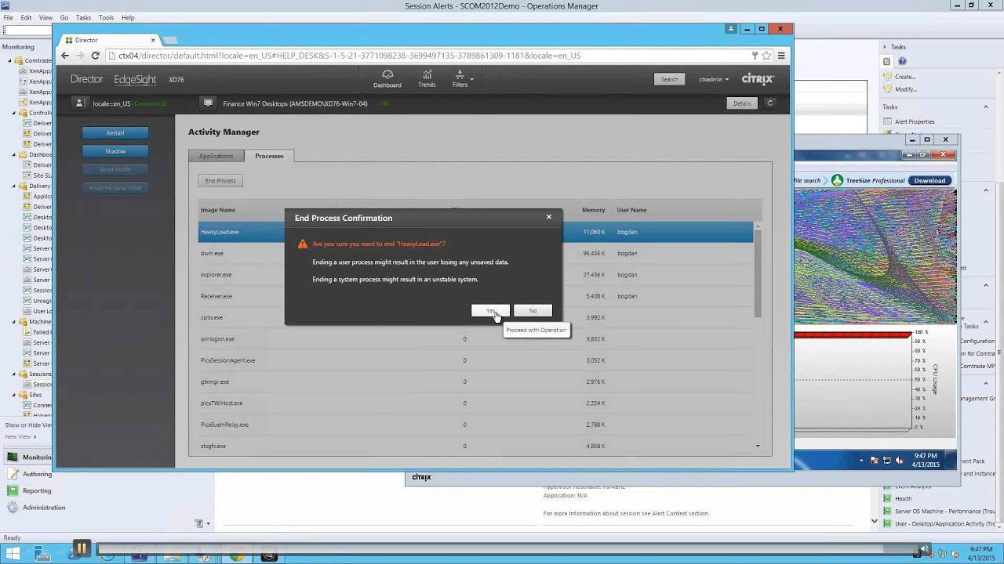Open View menu in Operations Manager

(45, 17)
